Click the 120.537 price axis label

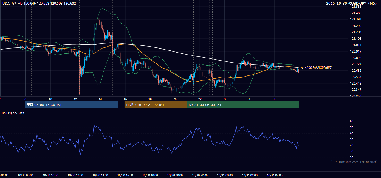point(355,77)
